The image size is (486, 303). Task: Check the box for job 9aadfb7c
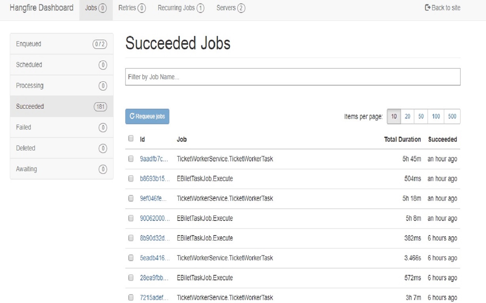tap(131, 159)
